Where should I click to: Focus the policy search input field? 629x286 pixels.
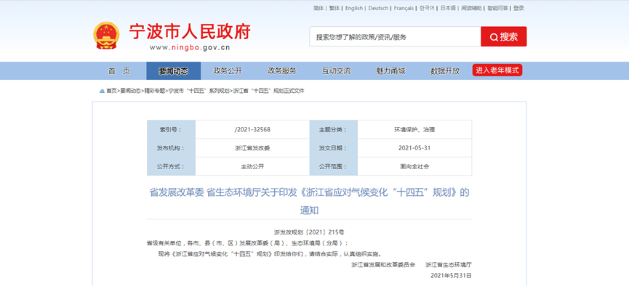(395, 37)
